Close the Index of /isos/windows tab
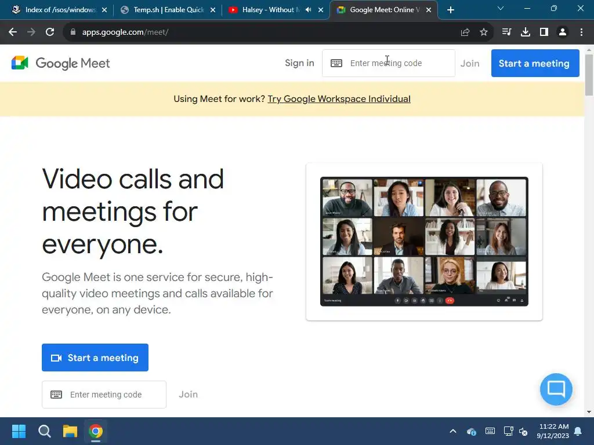The image size is (594, 445). (104, 10)
